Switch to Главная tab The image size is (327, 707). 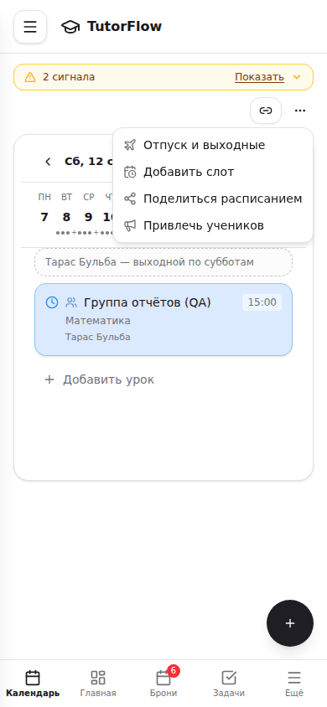(98, 684)
